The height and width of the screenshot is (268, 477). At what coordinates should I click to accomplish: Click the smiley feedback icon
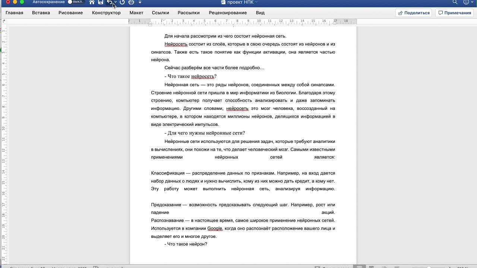point(466,2)
